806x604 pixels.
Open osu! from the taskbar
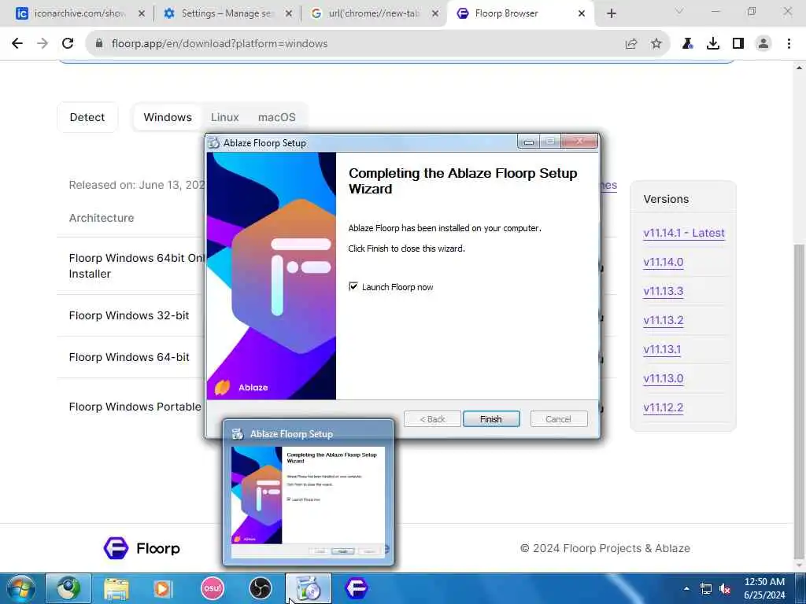pyautogui.click(x=213, y=588)
